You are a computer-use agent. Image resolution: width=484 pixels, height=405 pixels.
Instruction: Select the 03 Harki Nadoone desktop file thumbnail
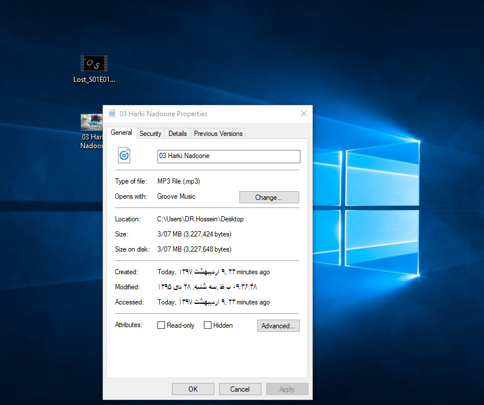pos(91,123)
